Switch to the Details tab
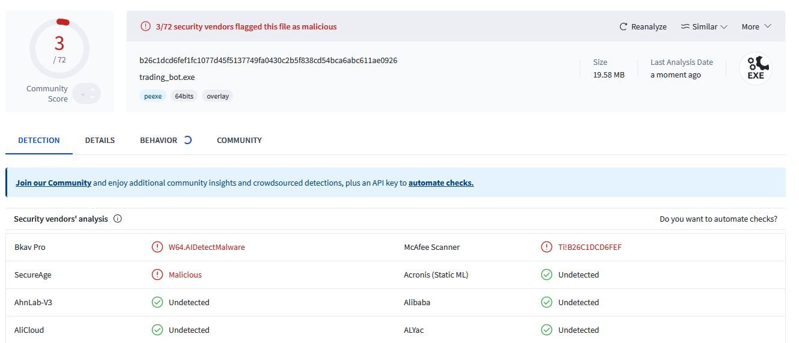The image size is (799, 343). [x=100, y=140]
